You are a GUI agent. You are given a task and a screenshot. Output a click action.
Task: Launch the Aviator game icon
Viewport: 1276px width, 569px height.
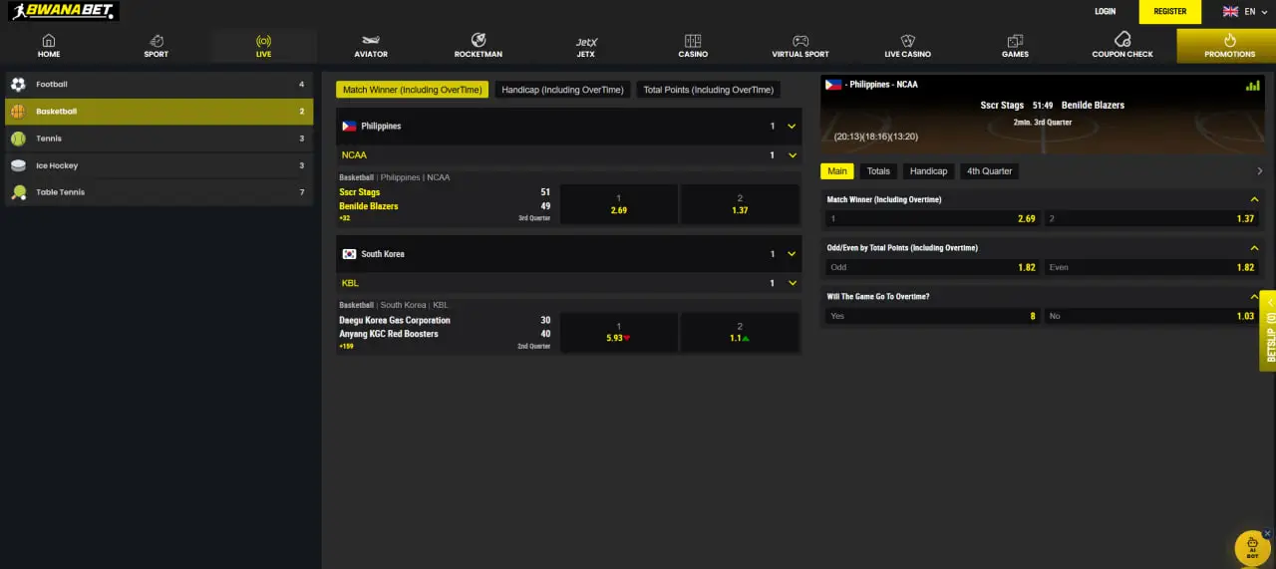click(371, 41)
